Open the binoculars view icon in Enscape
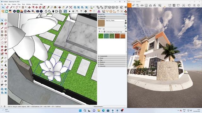Image resolution: width=202 pixels, height=113 pixels. [142, 5]
